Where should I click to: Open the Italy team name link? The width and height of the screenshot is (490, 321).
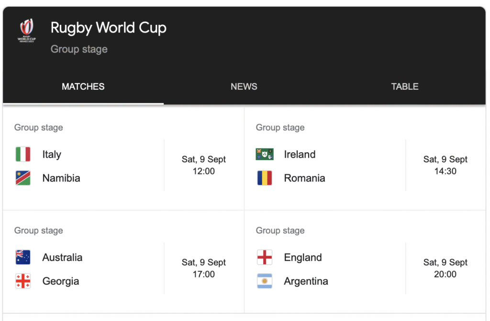click(52, 154)
